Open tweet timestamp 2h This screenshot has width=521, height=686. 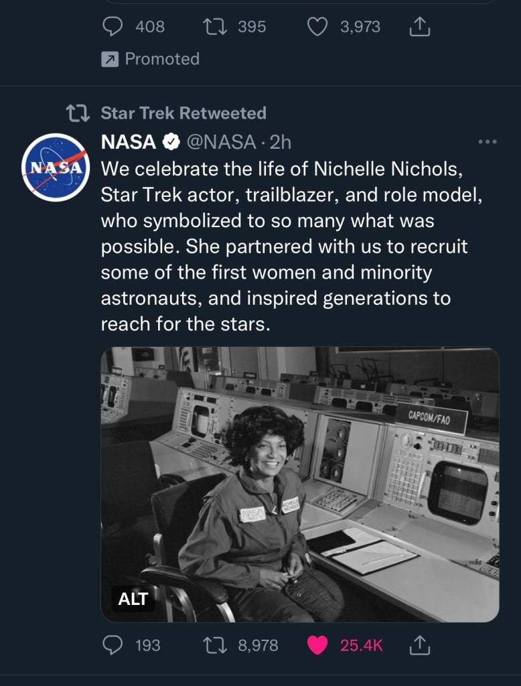tap(283, 142)
